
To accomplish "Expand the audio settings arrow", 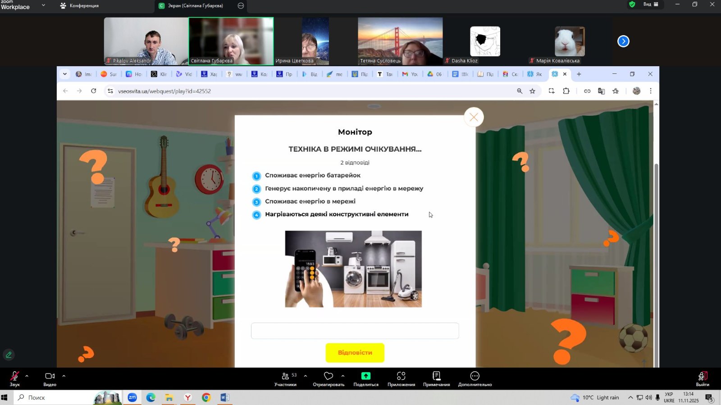I will point(27,376).
